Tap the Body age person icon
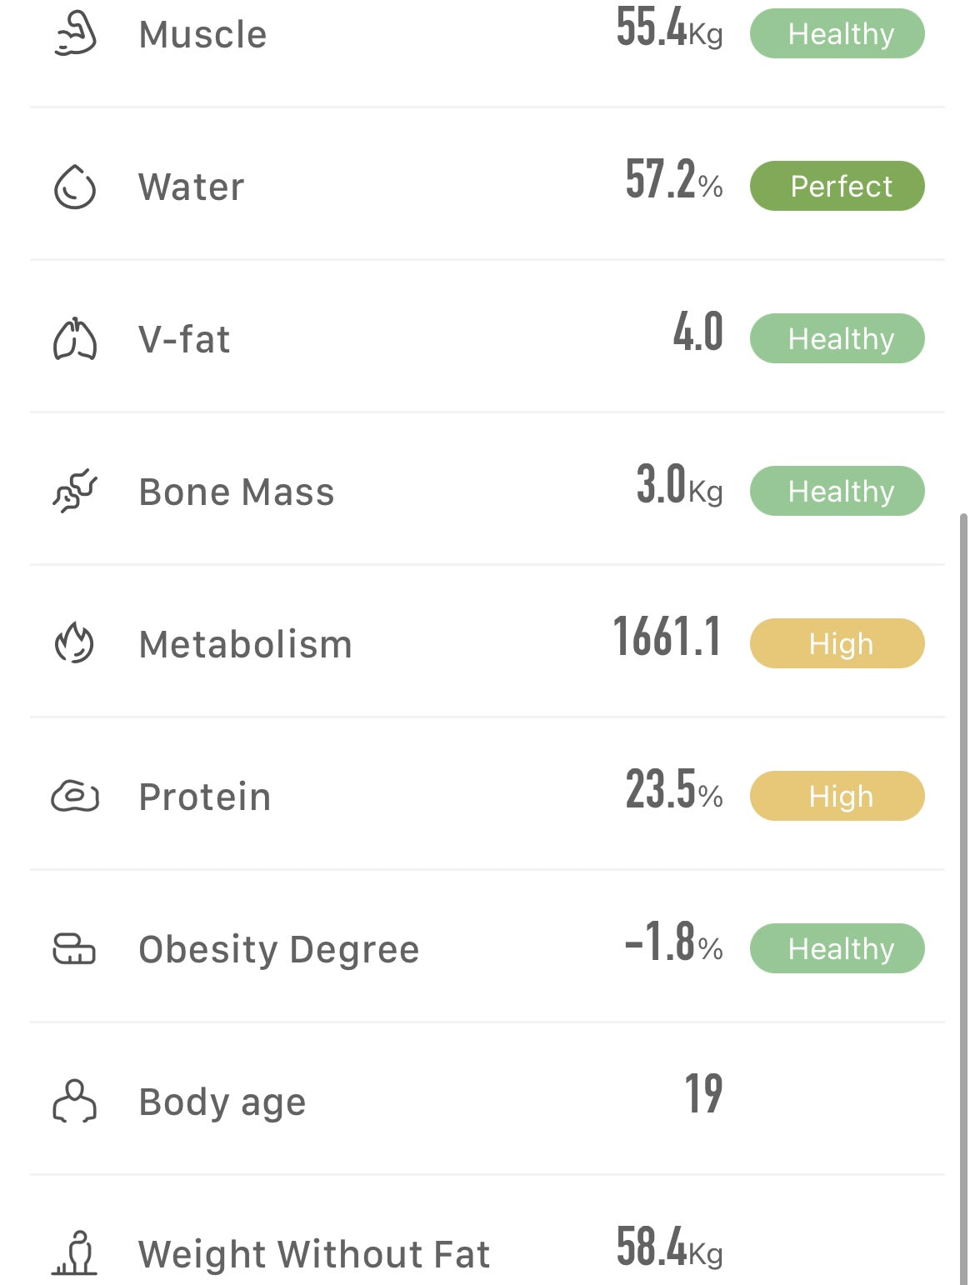The width and height of the screenshot is (975, 1285). [75, 1101]
